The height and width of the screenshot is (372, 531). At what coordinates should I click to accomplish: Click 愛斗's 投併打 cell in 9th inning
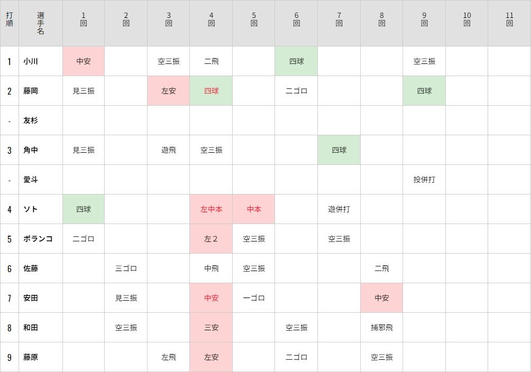point(424,180)
